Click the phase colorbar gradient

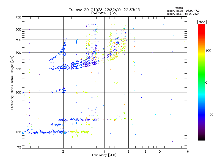click(x=201, y=82)
